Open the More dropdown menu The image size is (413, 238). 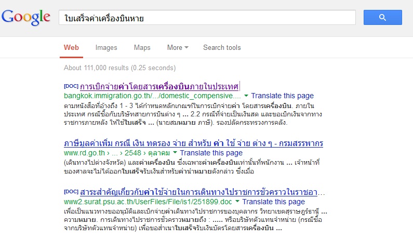pos(178,48)
